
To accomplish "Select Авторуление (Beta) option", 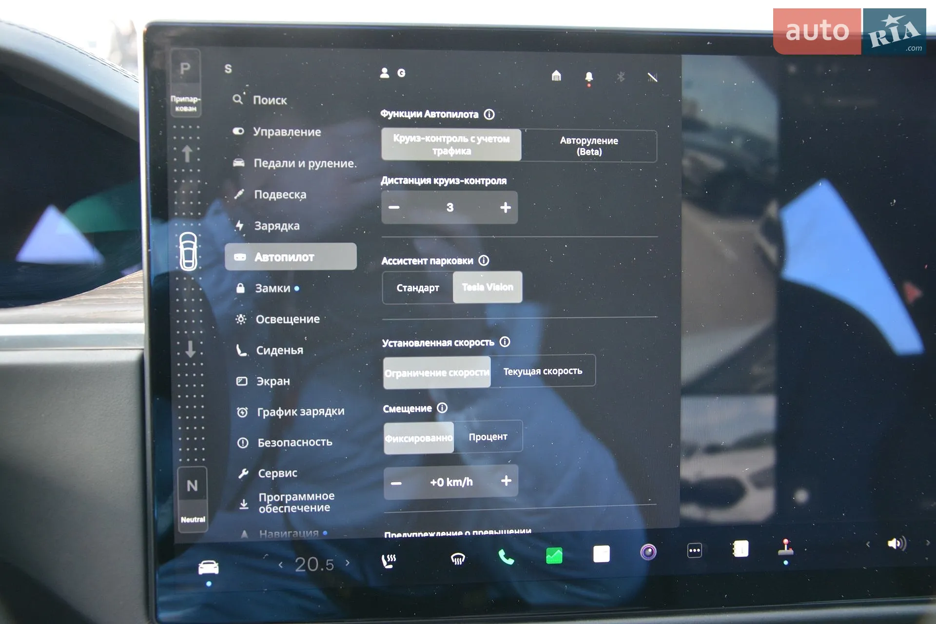I will [x=589, y=146].
